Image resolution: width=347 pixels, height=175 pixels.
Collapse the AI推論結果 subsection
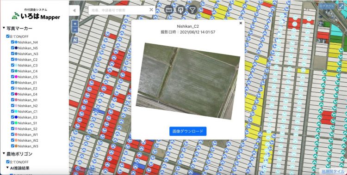(7, 168)
